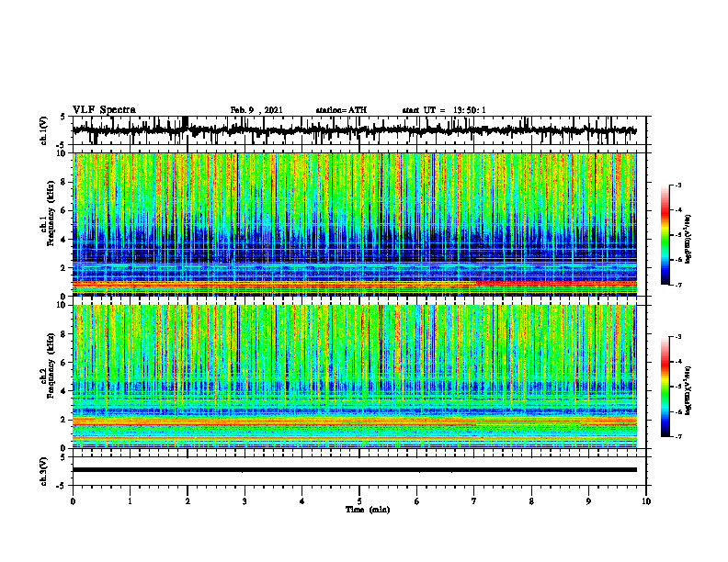728x562 pixels.
Task: Click the ch.1 voltage waveform trace panel
Action: [x=359, y=130]
